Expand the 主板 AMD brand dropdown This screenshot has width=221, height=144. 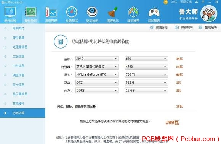coord(97,59)
